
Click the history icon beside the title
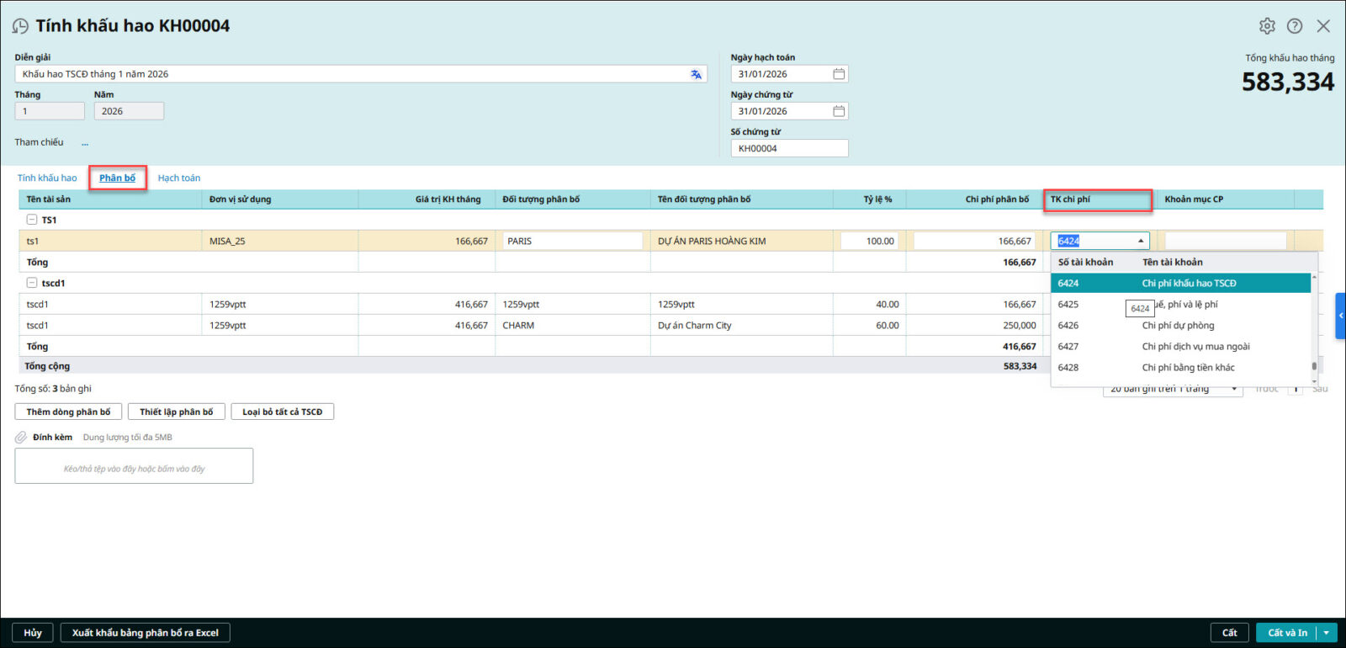click(x=20, y=26)
